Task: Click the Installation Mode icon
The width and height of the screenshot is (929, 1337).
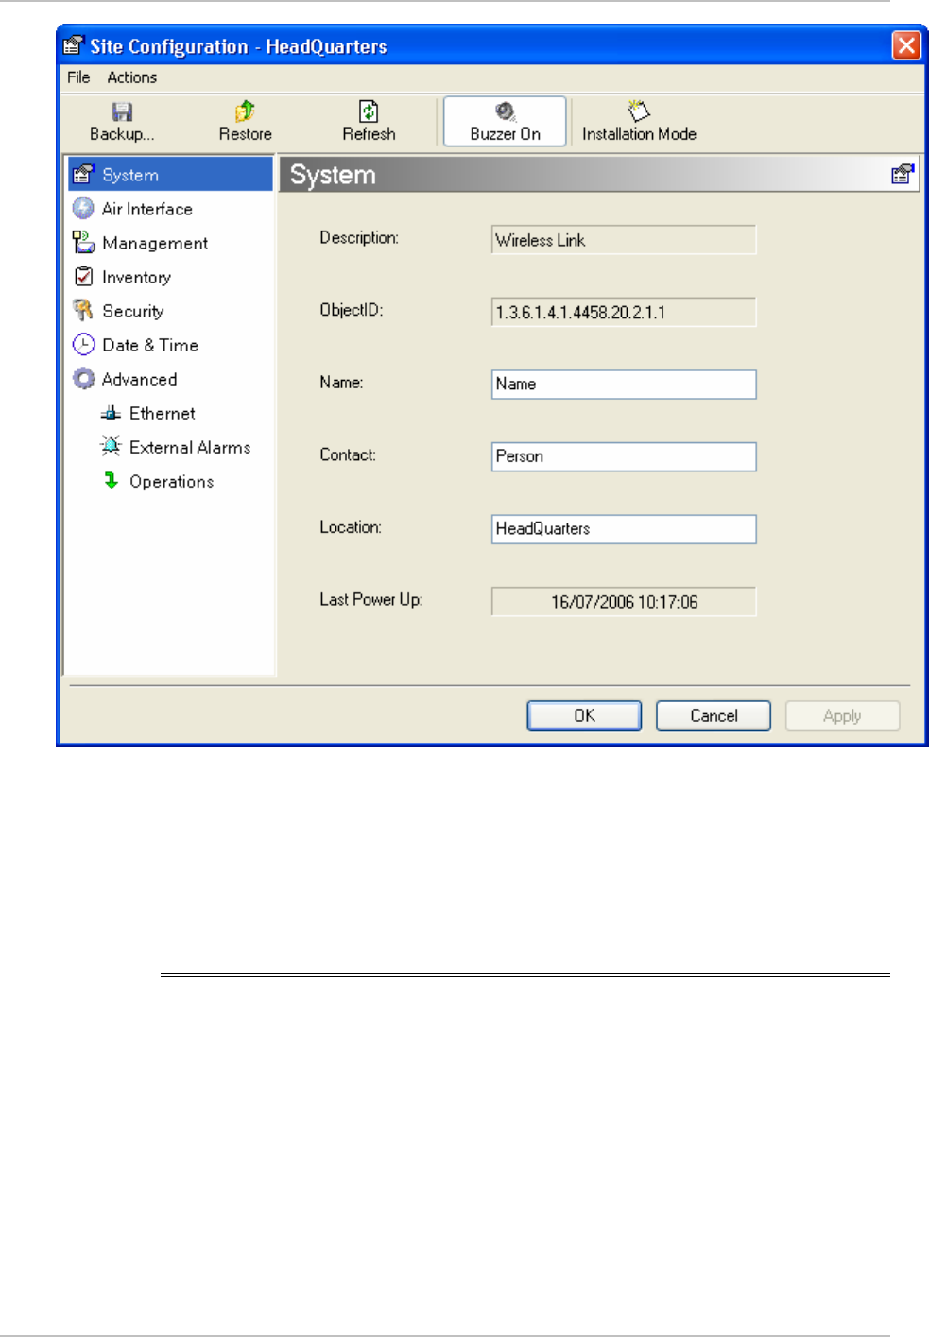Action: [x=639, y=111]
